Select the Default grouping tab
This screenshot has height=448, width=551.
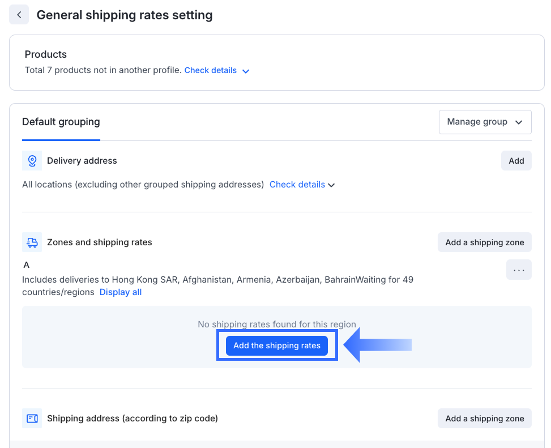(x=61, y=122)
